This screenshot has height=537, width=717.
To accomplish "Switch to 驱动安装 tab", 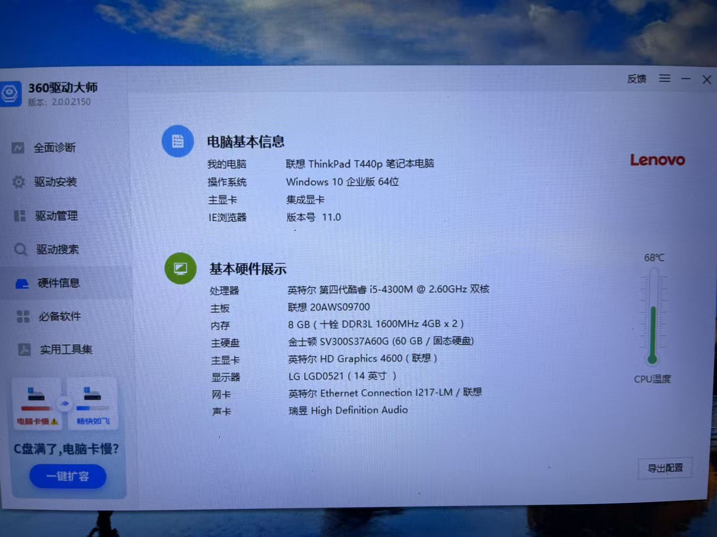I will (x=55, y=182).
